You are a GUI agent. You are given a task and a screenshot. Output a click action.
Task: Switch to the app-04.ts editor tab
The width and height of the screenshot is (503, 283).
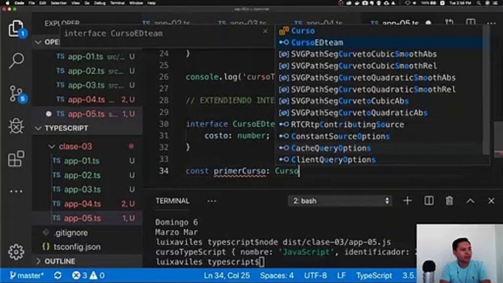[319, 23]
